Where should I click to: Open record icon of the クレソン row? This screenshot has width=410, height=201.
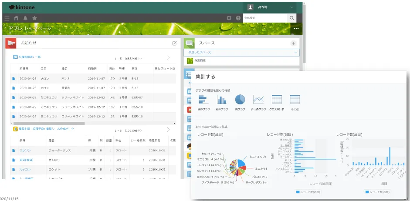point(14,151)
